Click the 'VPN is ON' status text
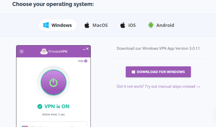Viewport: 216px width, 127px height. coord(57,106)
